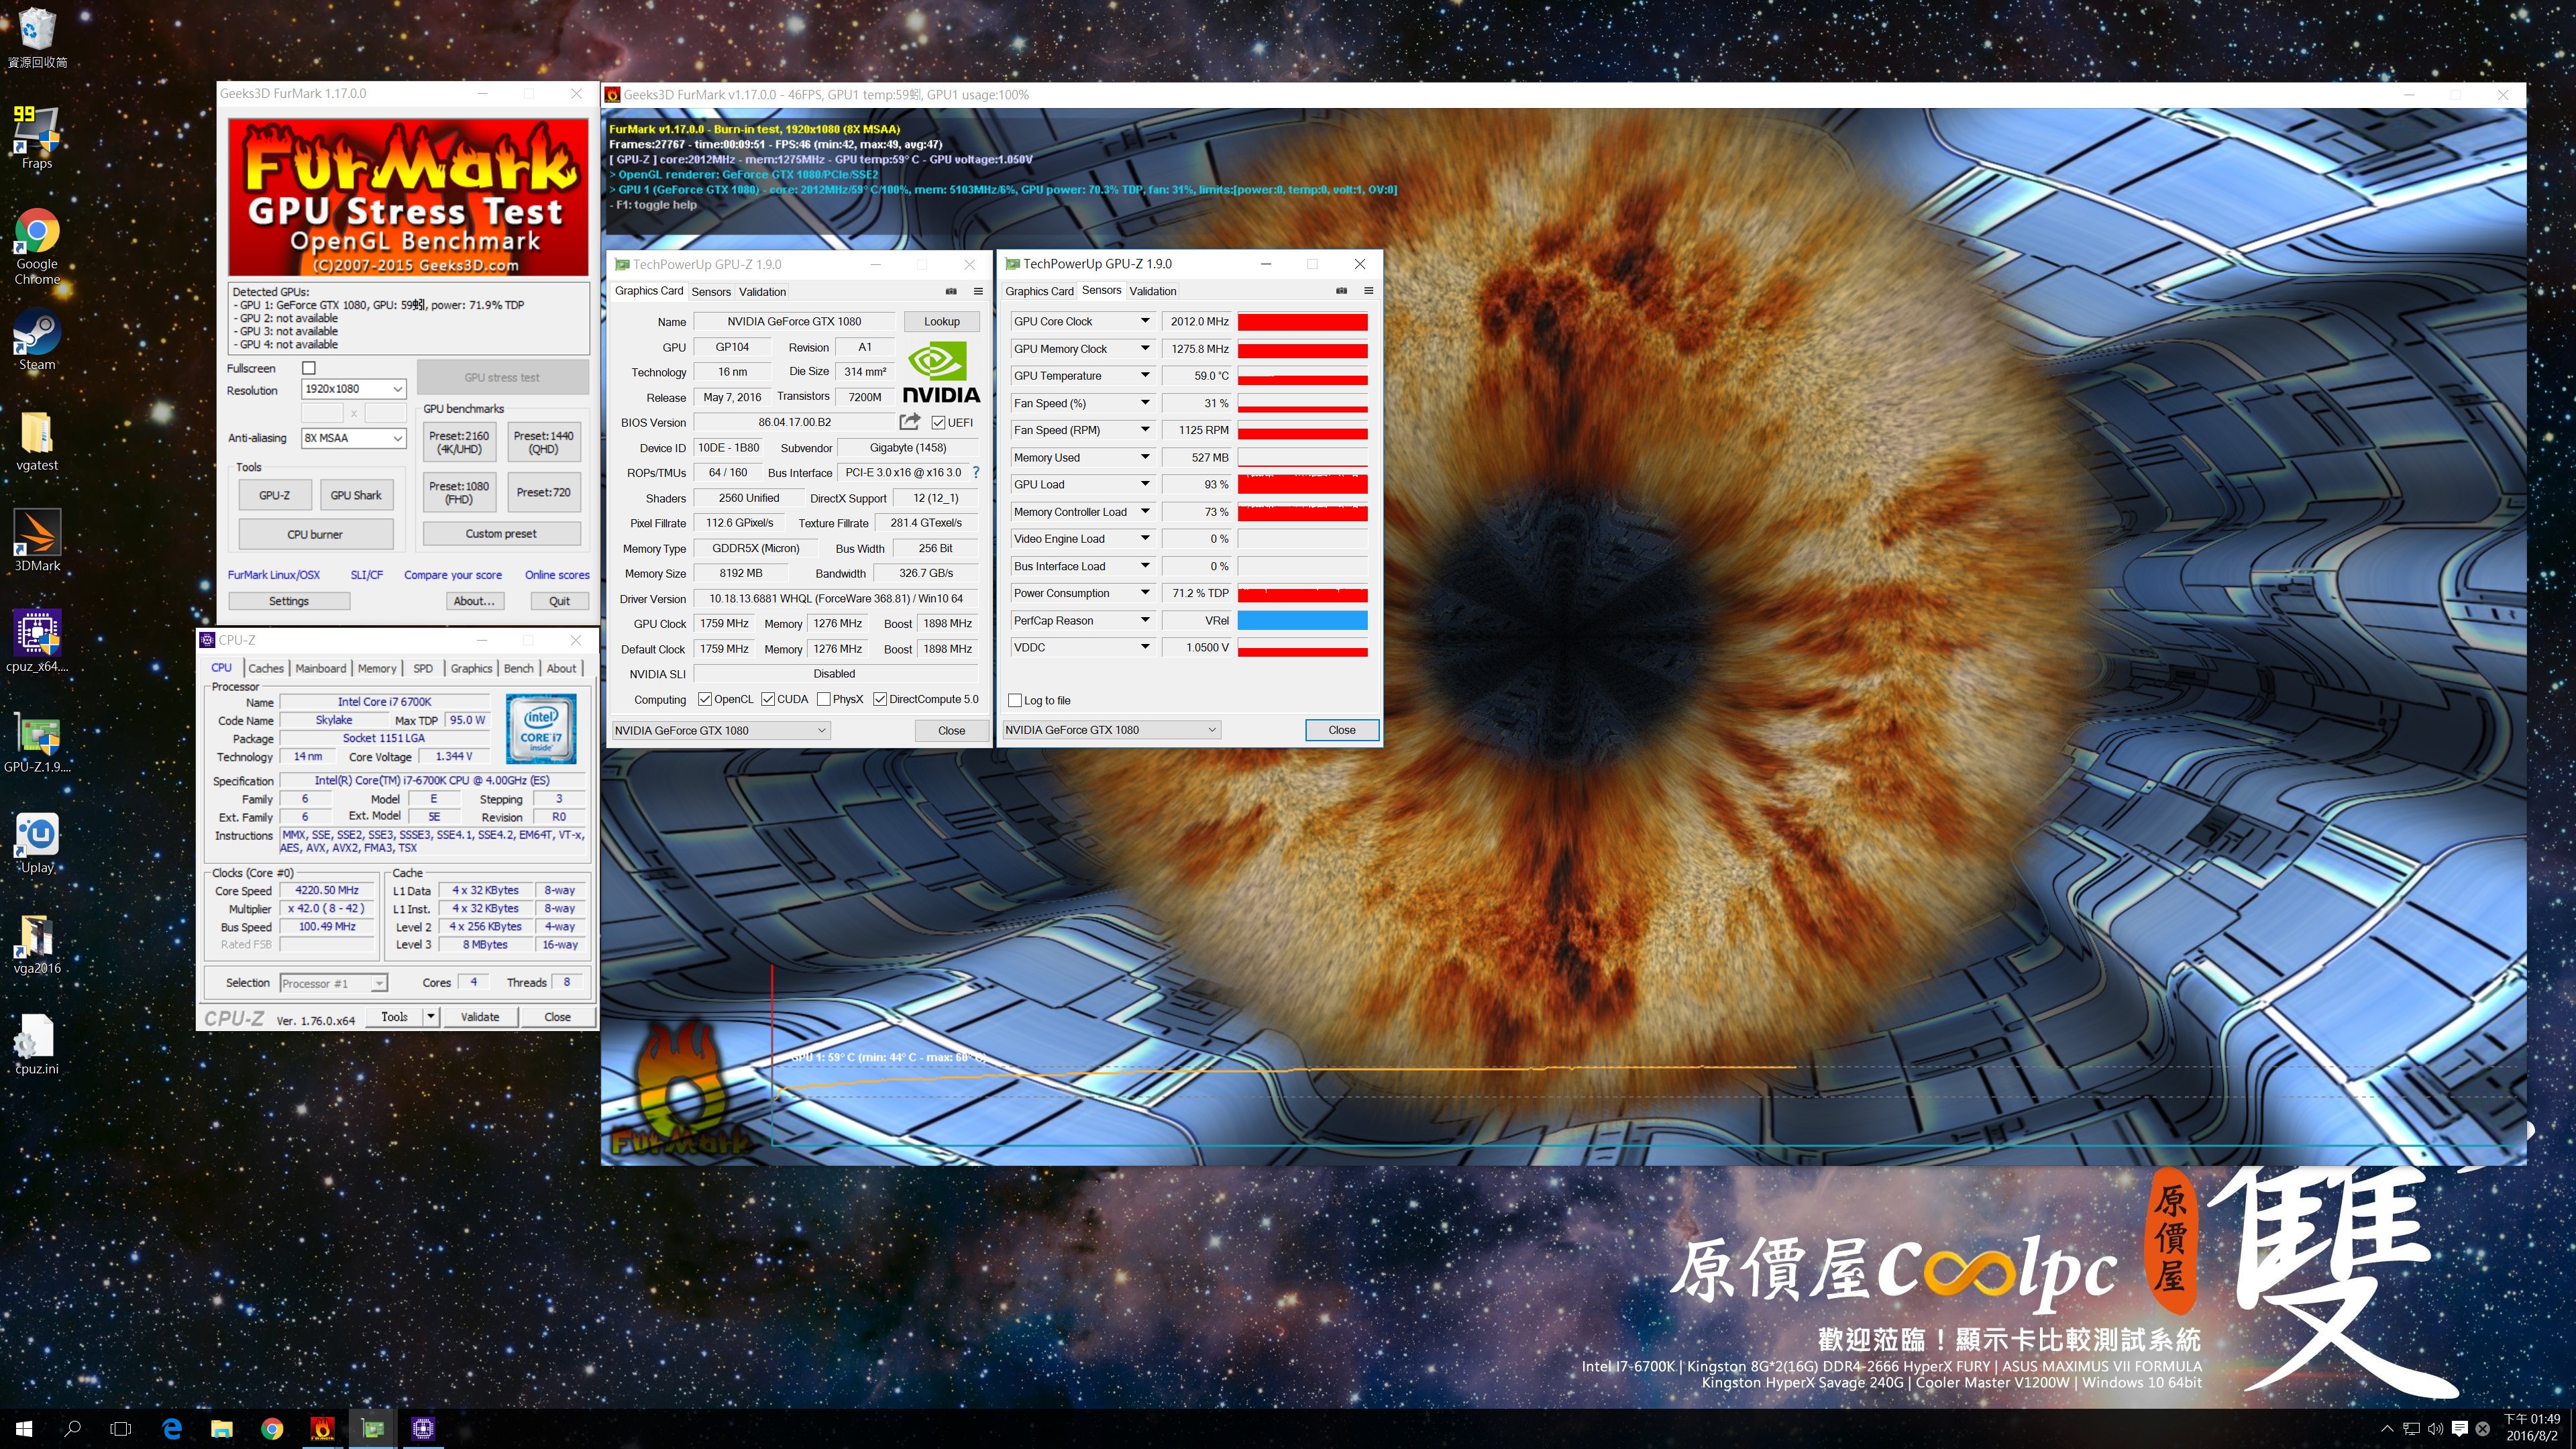
Task: Click the camera icon in GPU-Z Graphics Card window
Action: coord(951,291)
